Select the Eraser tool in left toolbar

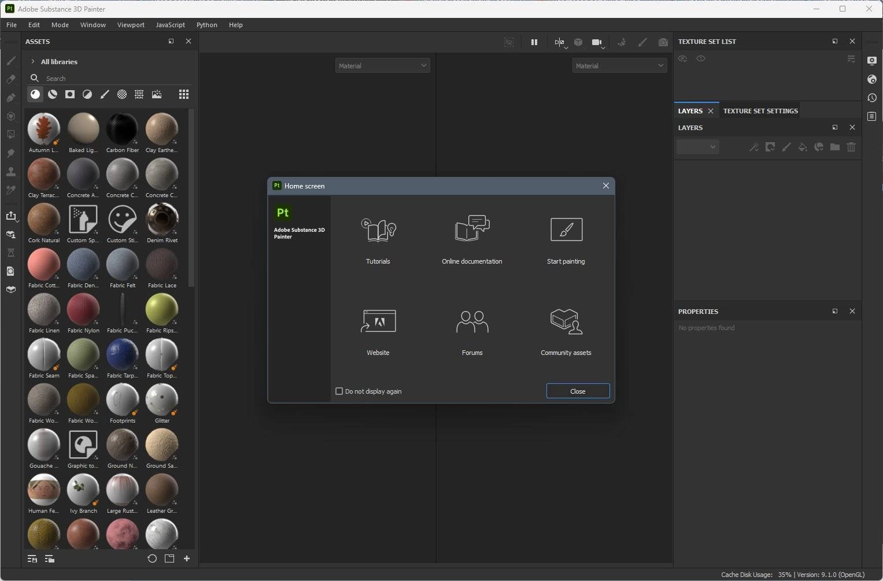coord(10,79)
